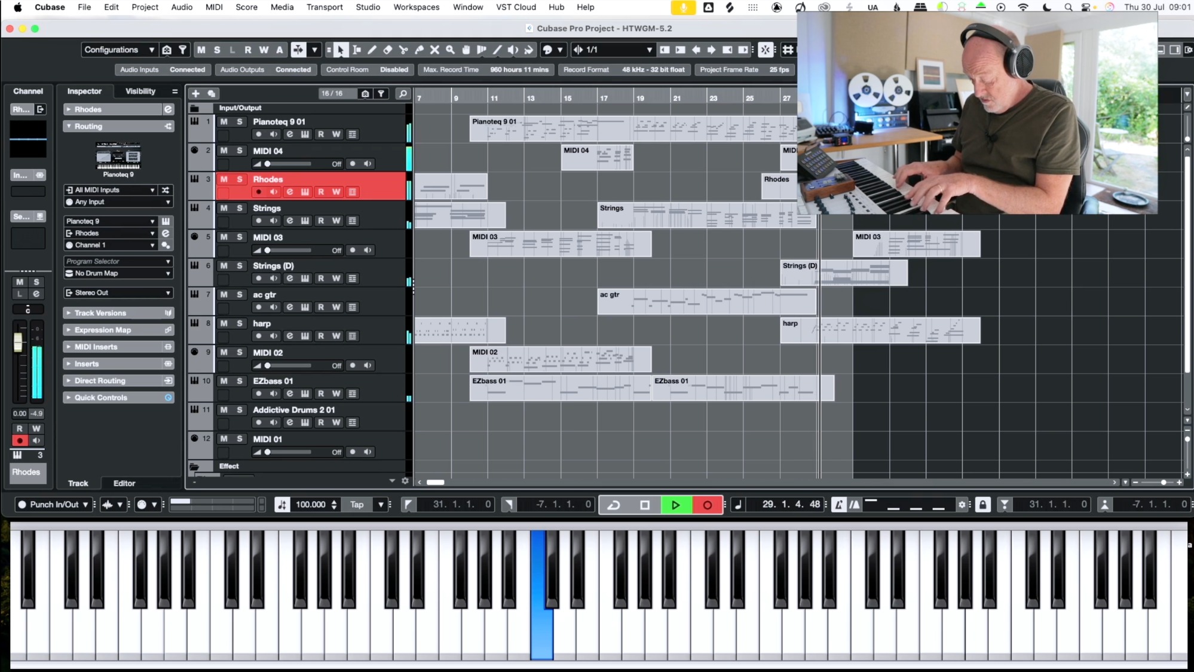This screenshot has width=1194, height=672.
Task: Toggle the cycle loop button in transport
Action: click(614, 505)
